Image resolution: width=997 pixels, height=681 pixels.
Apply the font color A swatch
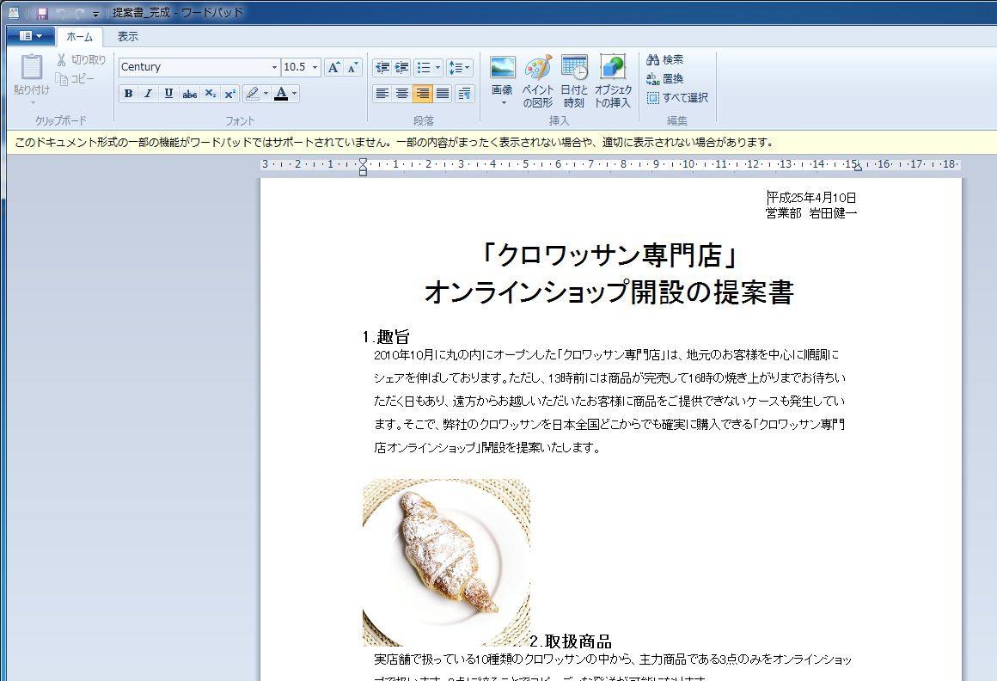[281, 94]
